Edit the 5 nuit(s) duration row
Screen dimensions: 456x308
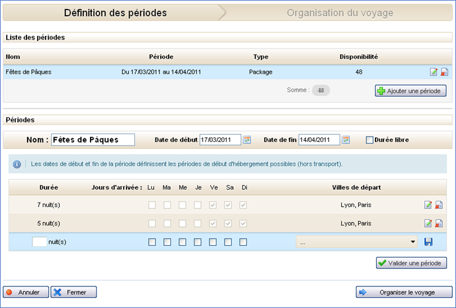point(428,224)
